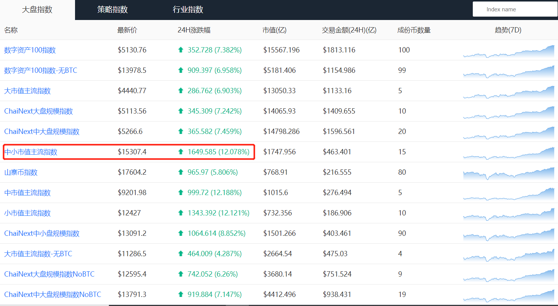Open the 大市值主流指数-无BTC link
This screenshot has height=306, width=558.
pos(38,254)
